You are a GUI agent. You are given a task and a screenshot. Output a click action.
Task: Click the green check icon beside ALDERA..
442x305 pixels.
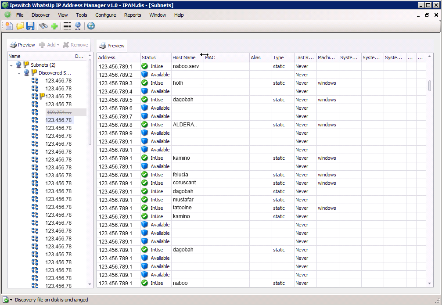point(144,125)
